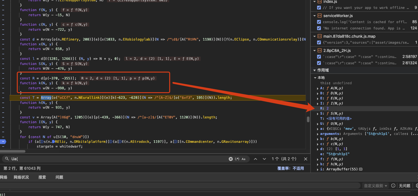Click the 无问题 issues button
The width and height of the screenshot is (418, 196).
click(x=404, y=186)
